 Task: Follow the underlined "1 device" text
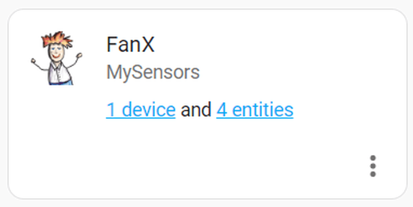141,110
